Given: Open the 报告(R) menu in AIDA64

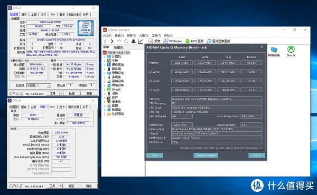Looking at the screenshot, I should 132,35.
